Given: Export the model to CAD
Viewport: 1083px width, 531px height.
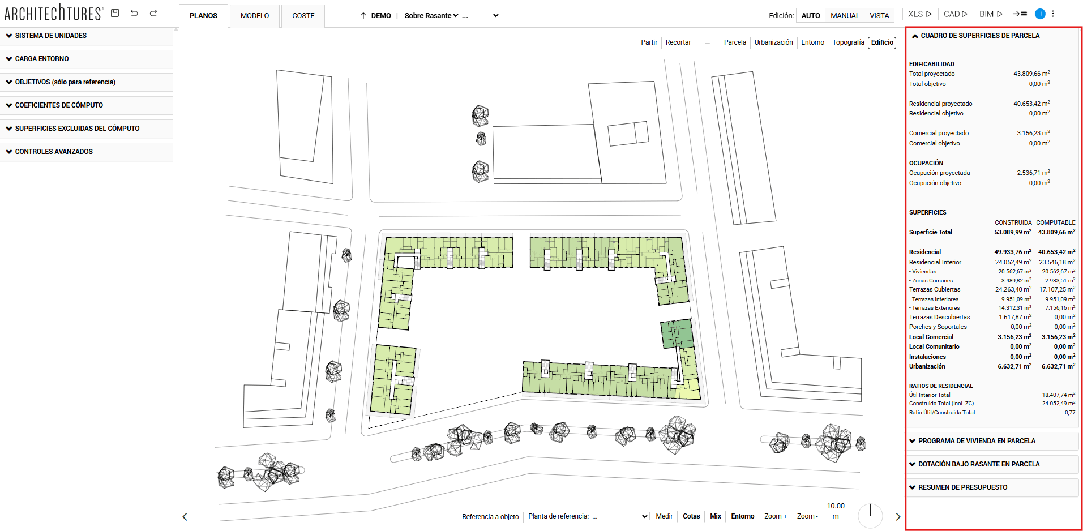Looking at the screenshot, I should tap(955, 14).
